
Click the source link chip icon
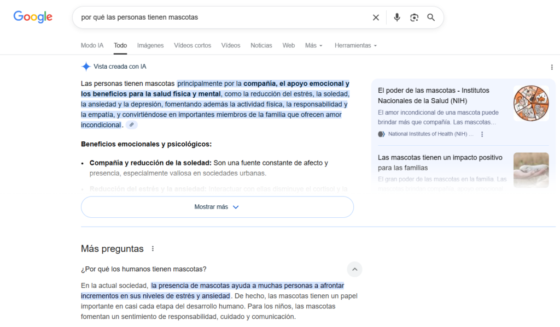point(131,125)
